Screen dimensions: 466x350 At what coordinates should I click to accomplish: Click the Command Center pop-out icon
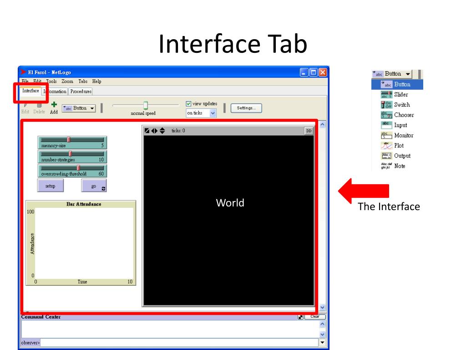point(300,317)
